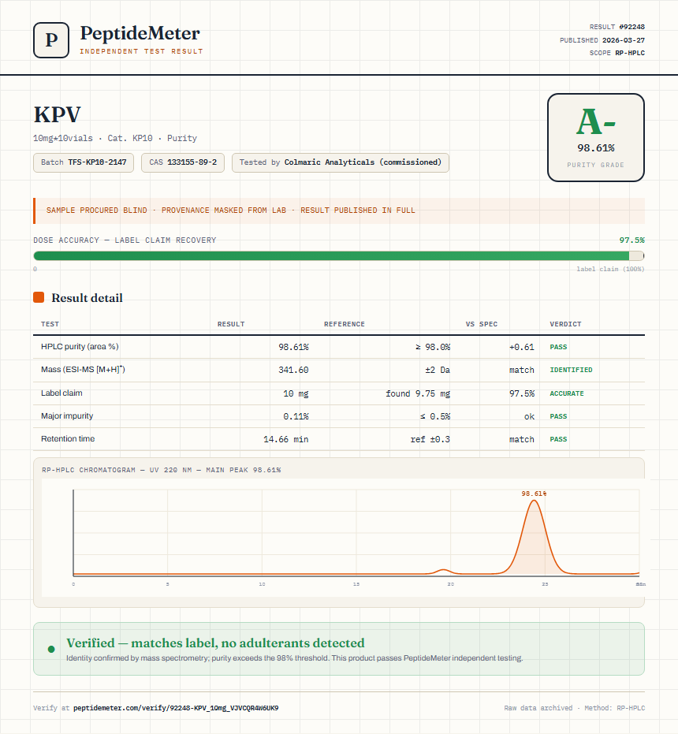The width and height of the screenshot is (678, 734).
Task: Click the REFERENCE column header
Action: click(345, 324)
